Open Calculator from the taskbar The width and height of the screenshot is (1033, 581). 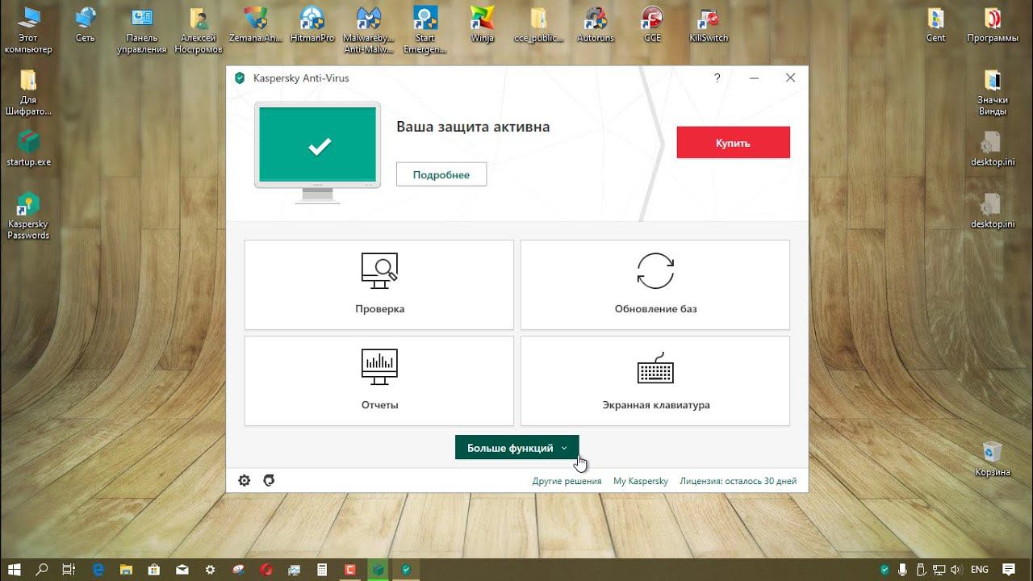coord(322,570)
